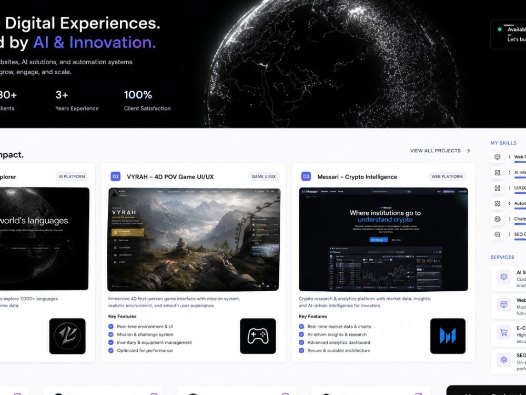Click the AI service chat icon
Image resolution: width=526 pixels, height=395 pixels.
(x=503, y=277)
